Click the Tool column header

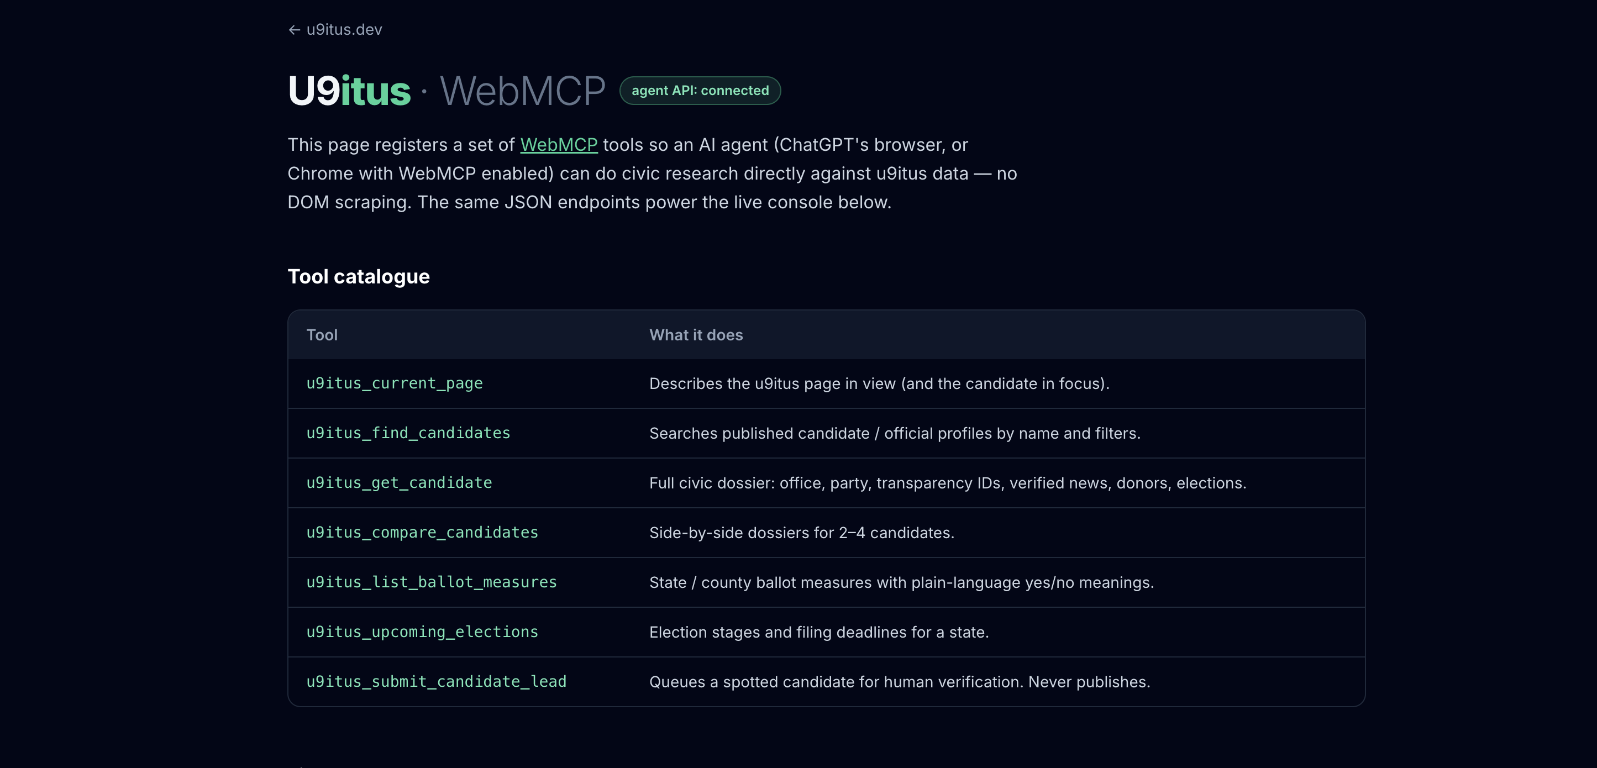(x=322, y=335)
